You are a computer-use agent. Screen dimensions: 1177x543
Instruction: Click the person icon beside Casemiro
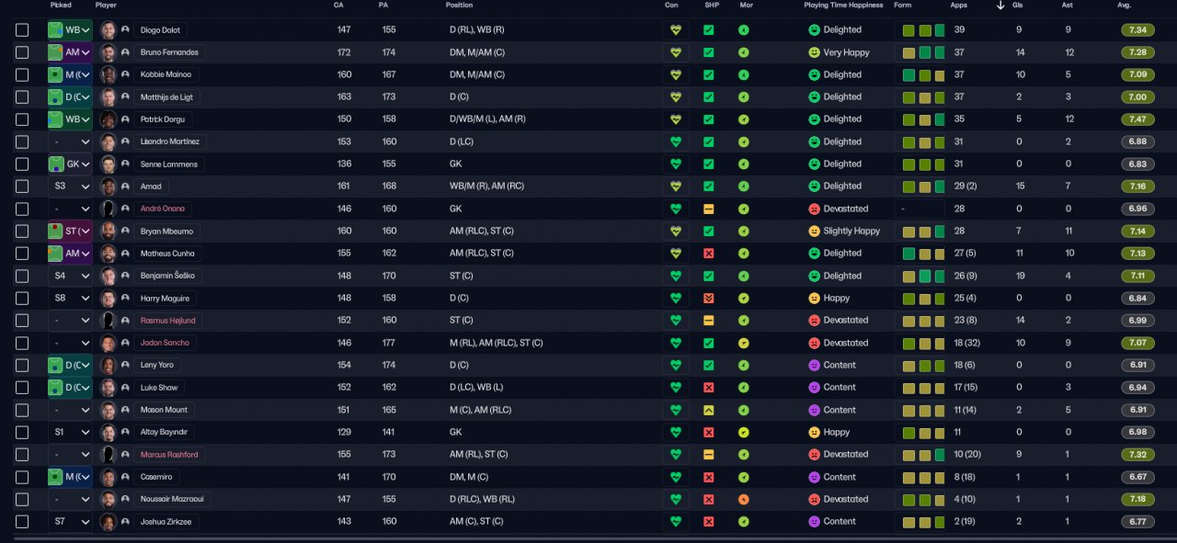[x=125, y=477]
